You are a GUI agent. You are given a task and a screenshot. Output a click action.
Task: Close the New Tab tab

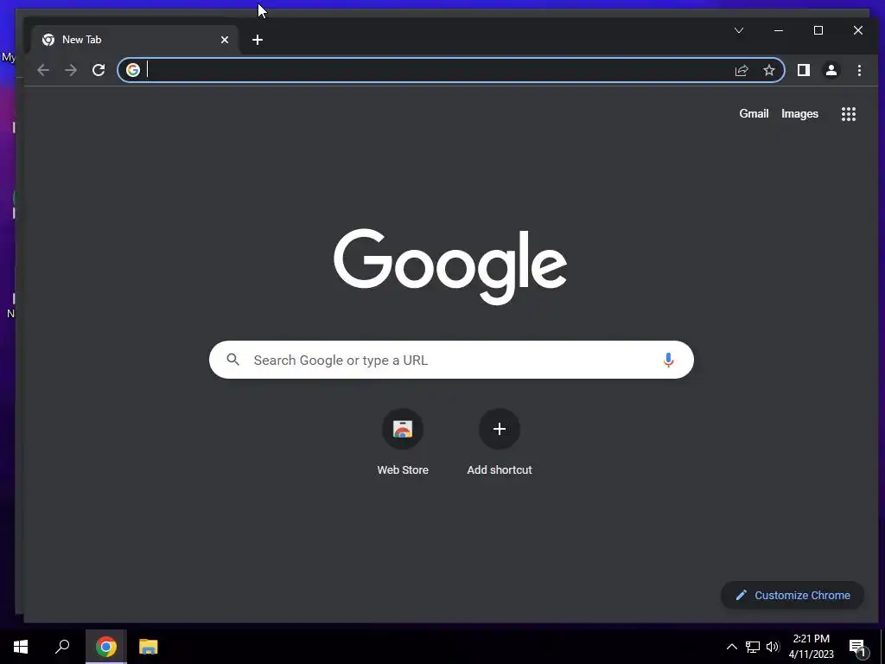click(225, 40)
